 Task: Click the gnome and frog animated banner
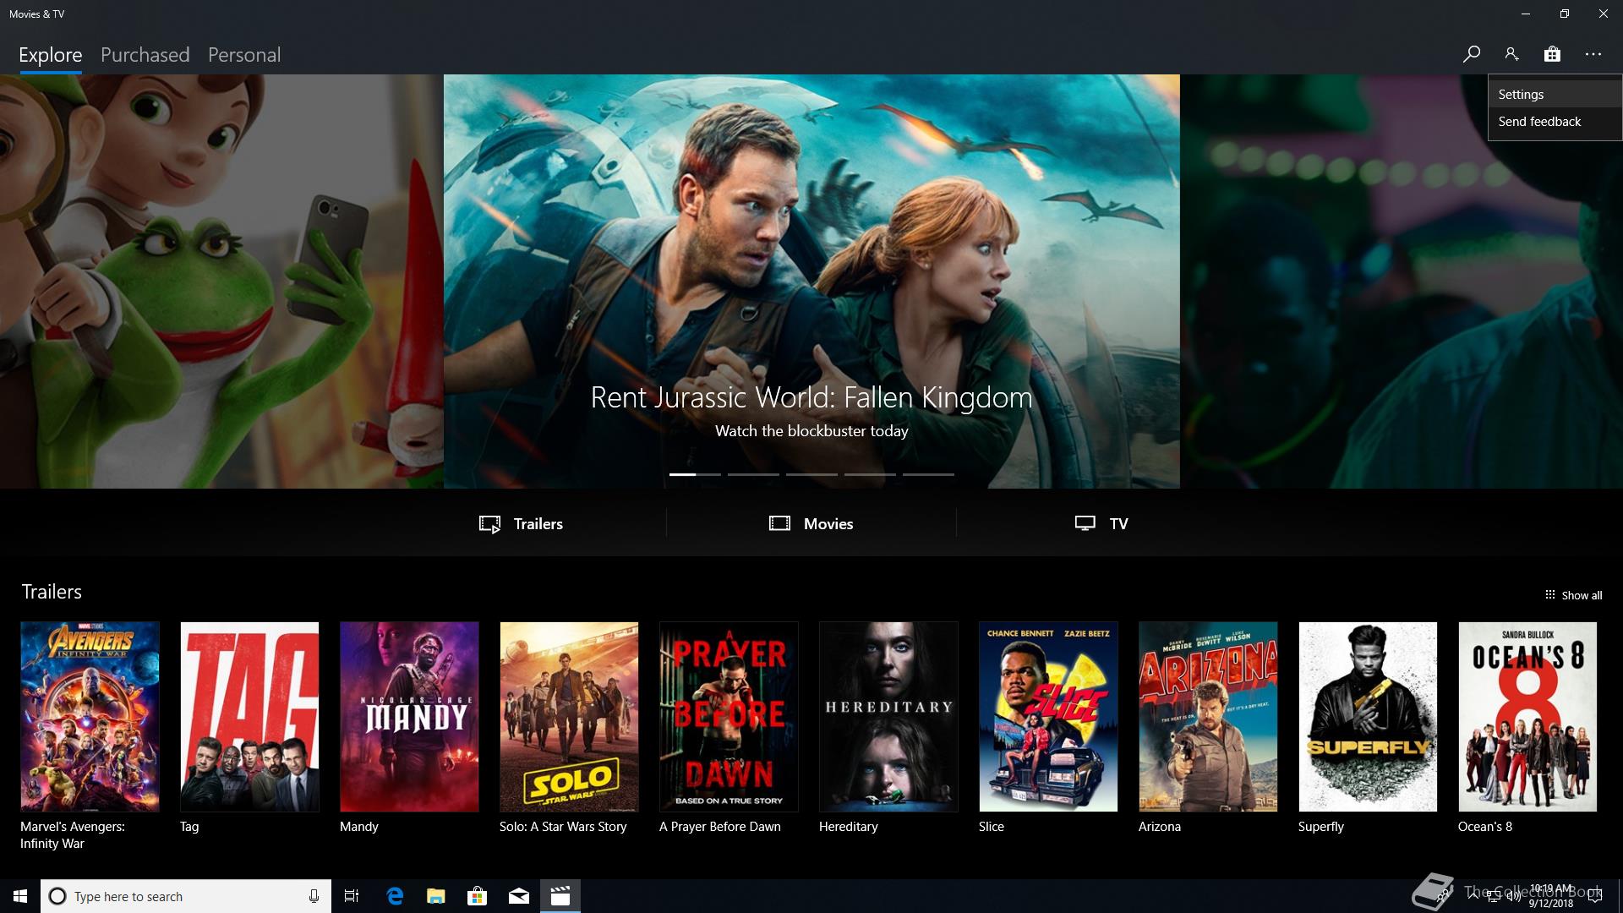point(221,282)
